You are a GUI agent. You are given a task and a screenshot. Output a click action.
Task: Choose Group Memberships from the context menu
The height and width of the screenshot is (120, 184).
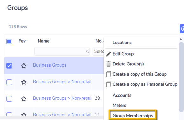click(133, 116)
